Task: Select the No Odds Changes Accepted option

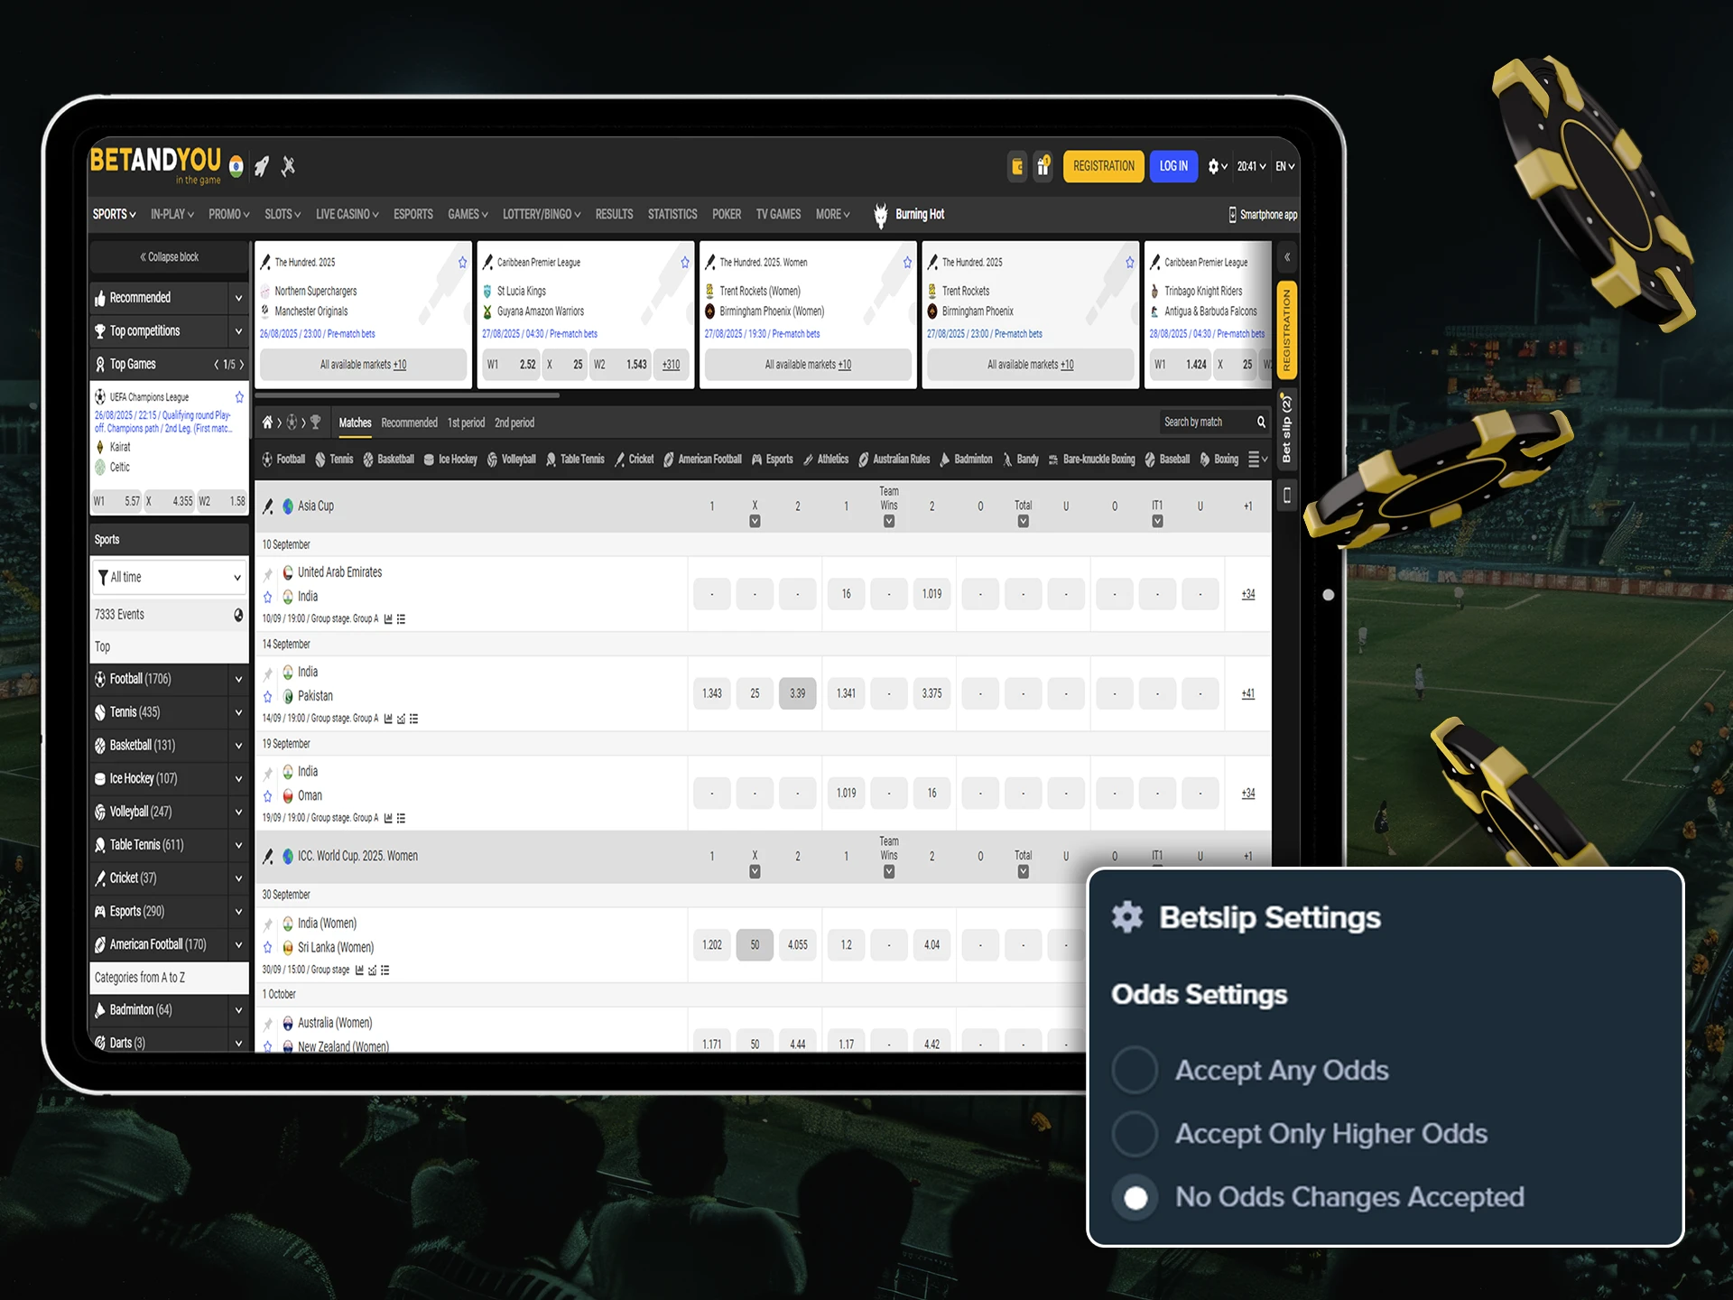Action: click(x=1135, y=1197)
